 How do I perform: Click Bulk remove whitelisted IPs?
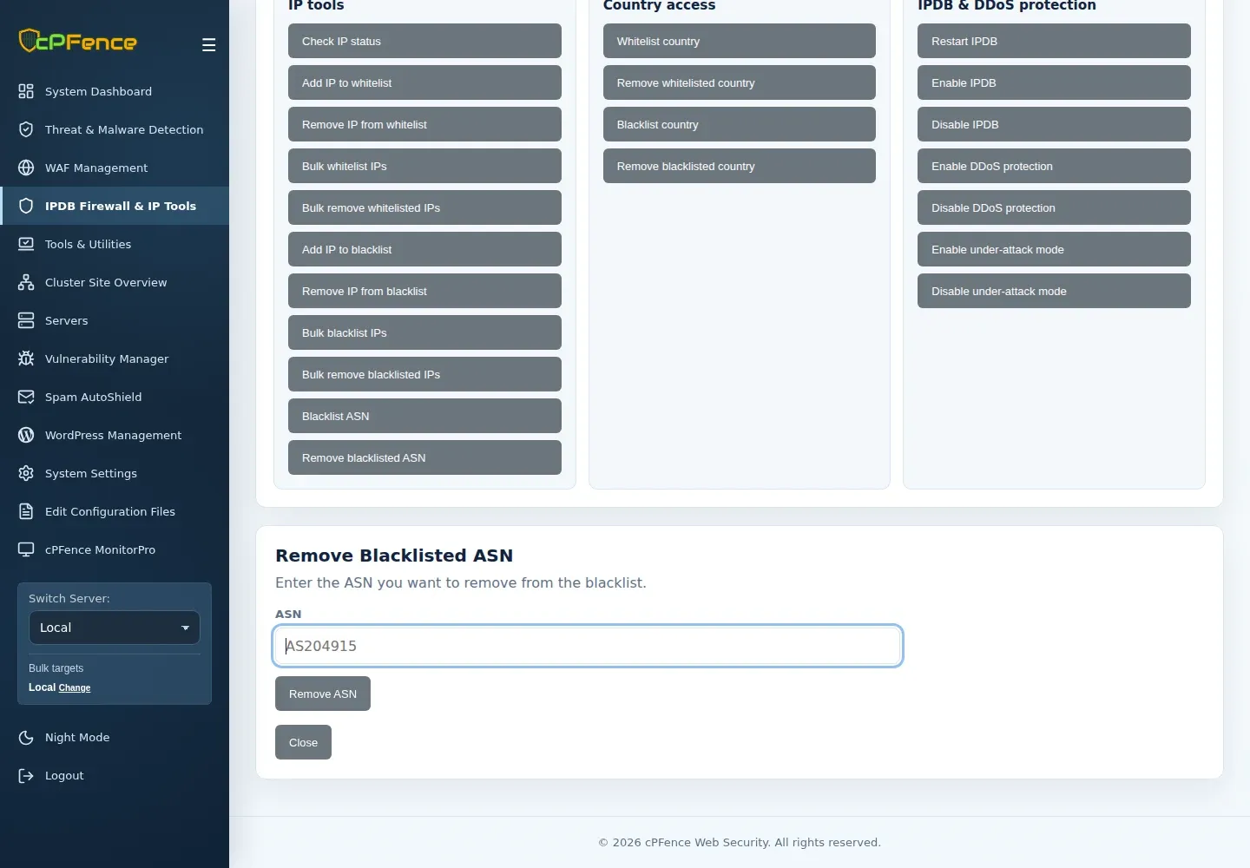(424, 207)
